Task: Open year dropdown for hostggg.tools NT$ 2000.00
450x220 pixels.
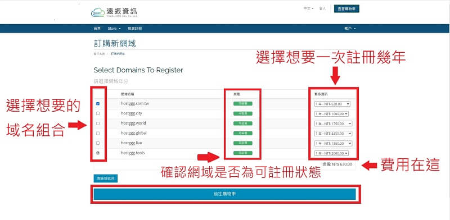Action: pos(331,153)
